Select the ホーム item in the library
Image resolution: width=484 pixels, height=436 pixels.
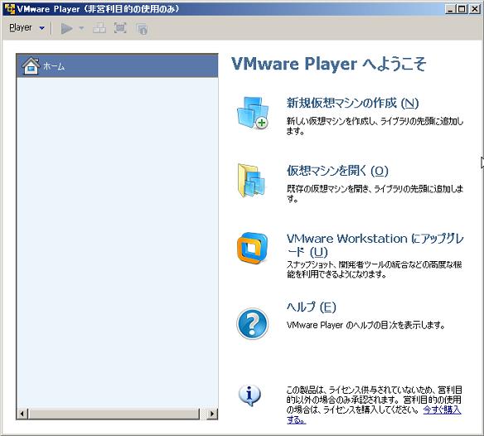coord(118,65)
